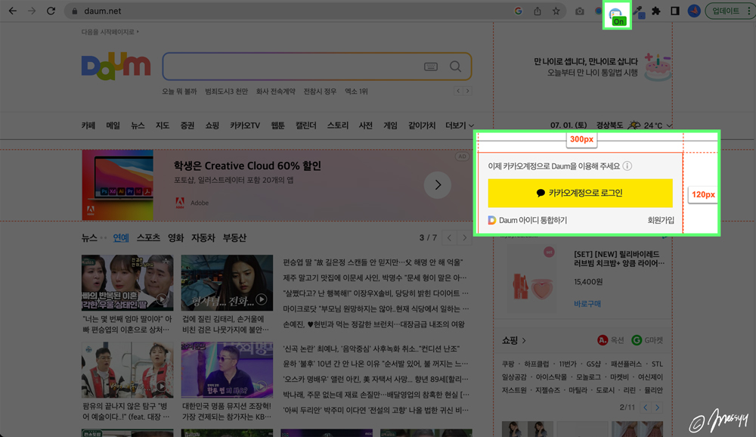The width and height of the screenshot is (756, 437).
Task: View site info via the lock icon
Action: pyautogui.click(x=75, y=11)
